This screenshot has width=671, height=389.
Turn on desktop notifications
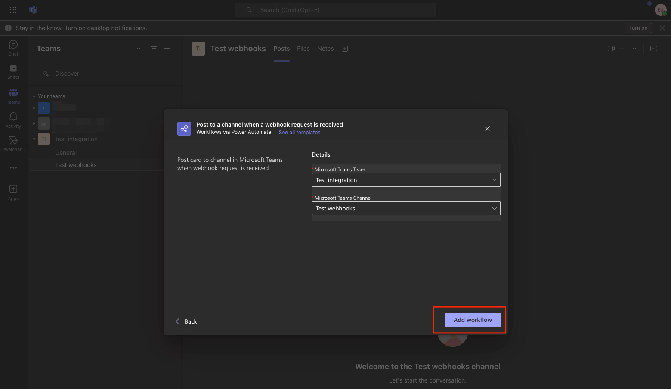click(638, 28)
